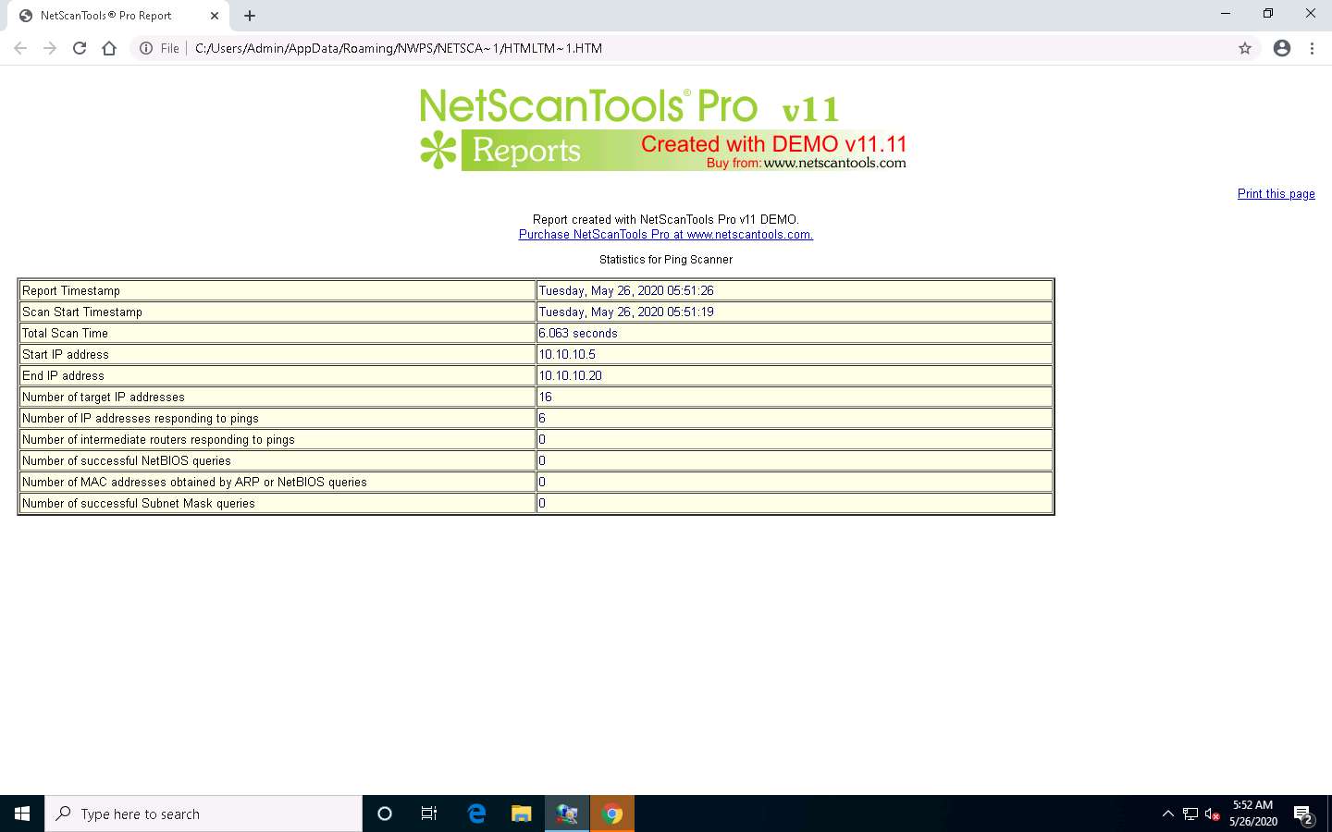View site information icon beside File
Screen dimensions: 1332x832
coord(146,48)
